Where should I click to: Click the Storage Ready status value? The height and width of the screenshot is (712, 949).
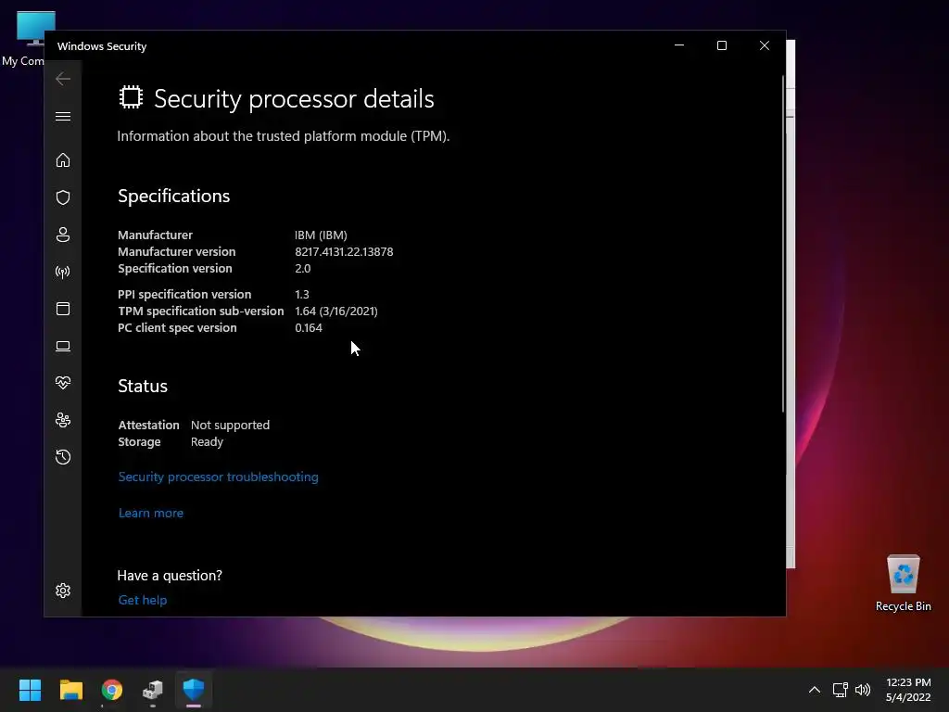207,442
